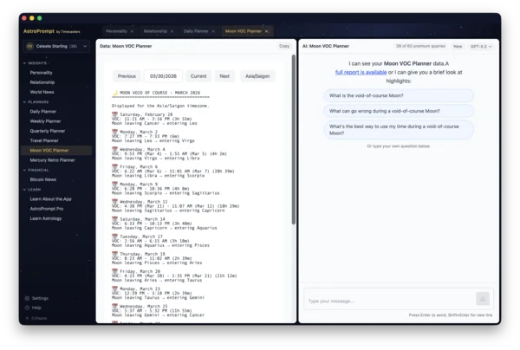Open the full report is available link
Viewport: 520px width, 350px height.
(361, 72)
